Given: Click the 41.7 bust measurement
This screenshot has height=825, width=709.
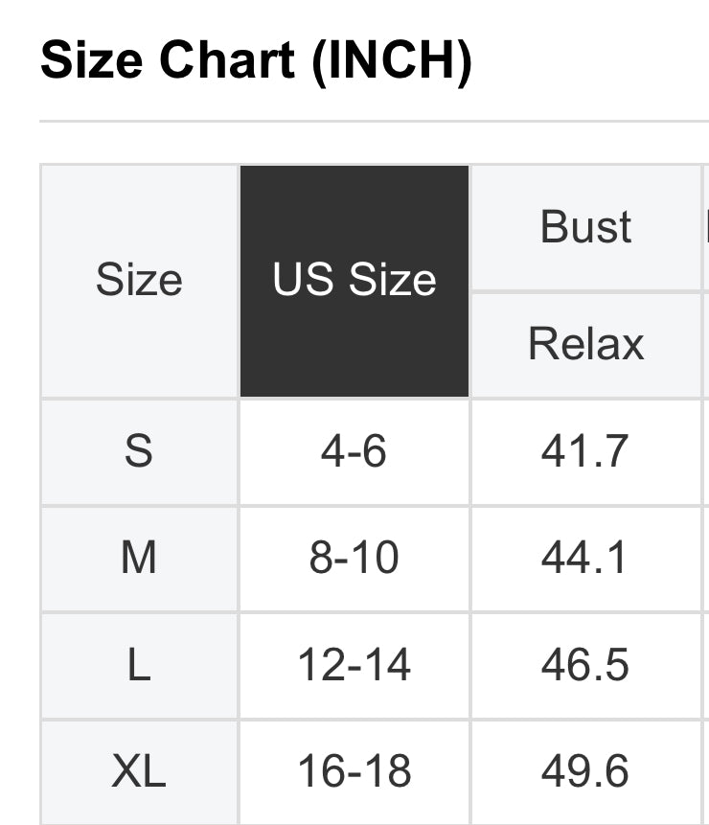Looking at the screenshot, I should click(x=585, y=450).
